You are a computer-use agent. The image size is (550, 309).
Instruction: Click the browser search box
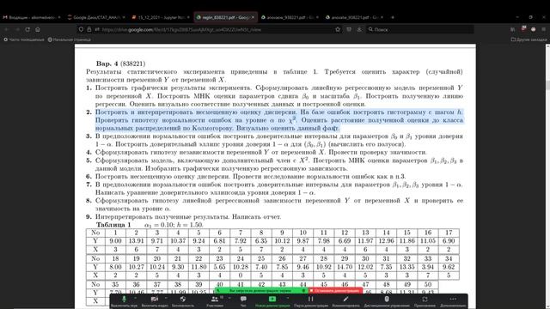click(420, 30)
